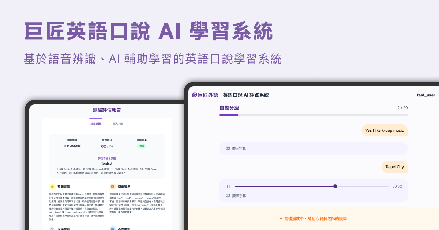439x230 pixels.
Task: Select the "Yes I like k-pop music" bubble
Action: (x=384, y=130)
